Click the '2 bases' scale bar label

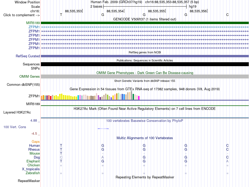tap(96, 7)
